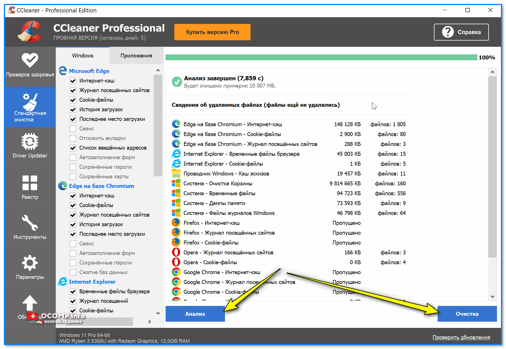The image size is (506, 349).
Task: Click the Microsoft Edge section icon
Action: [63, 71]
